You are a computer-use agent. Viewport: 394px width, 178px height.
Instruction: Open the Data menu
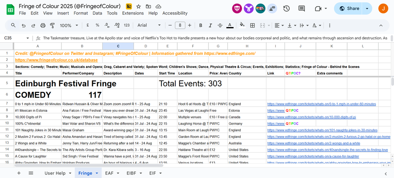click(97, 13)
